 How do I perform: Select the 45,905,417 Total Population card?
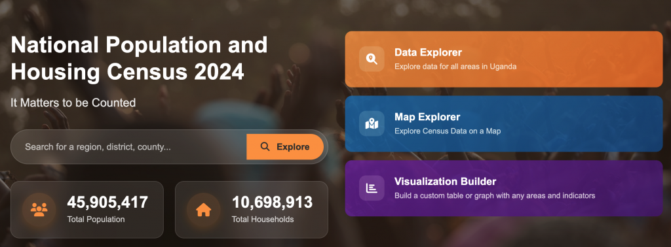87,210
